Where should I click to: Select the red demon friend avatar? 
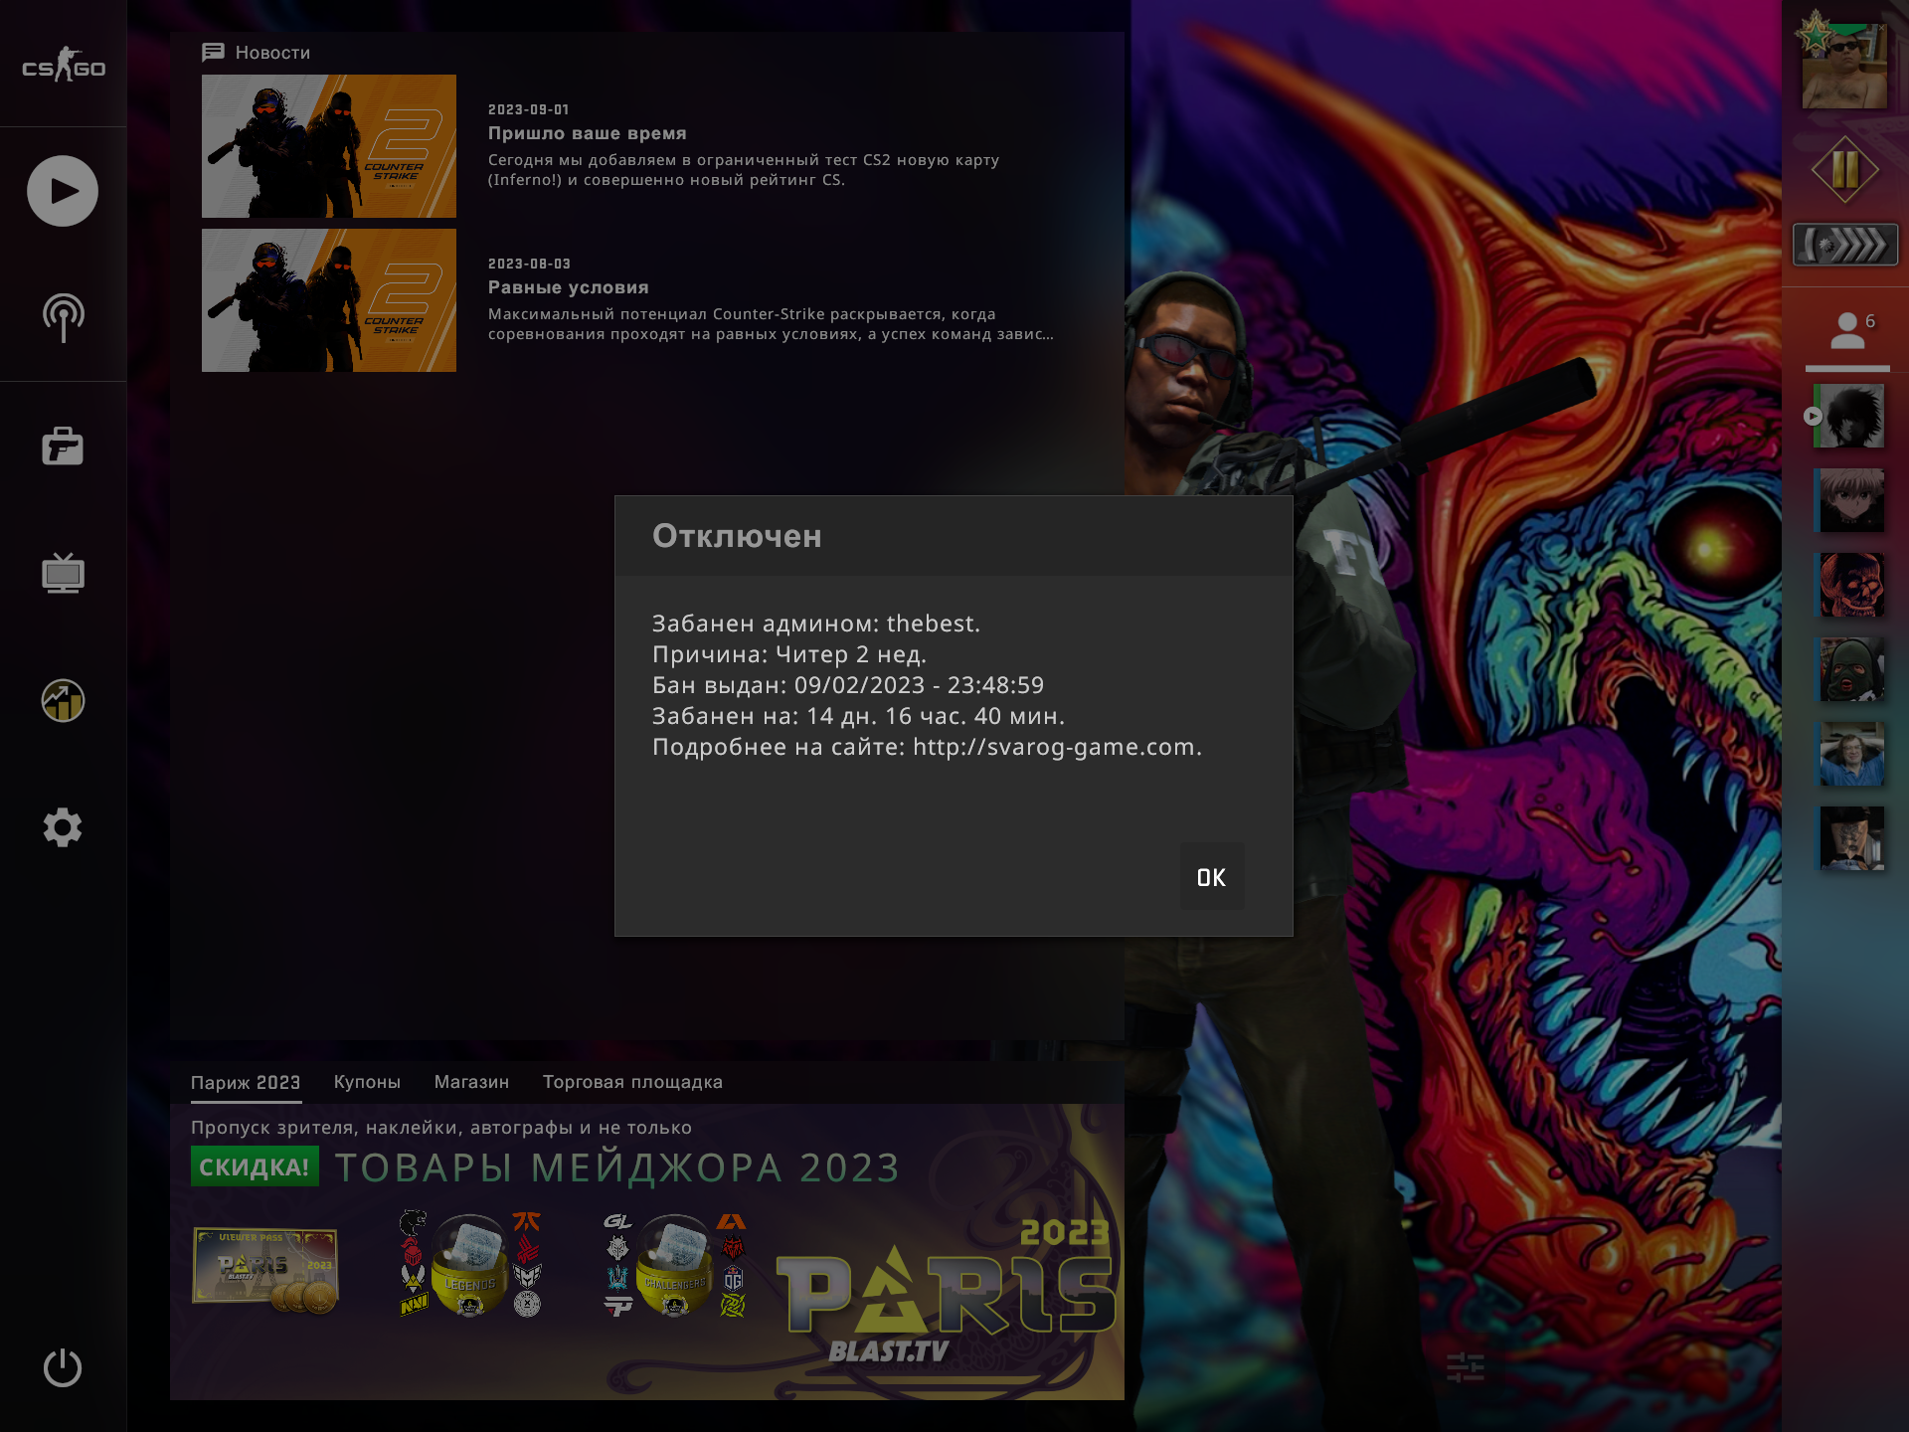tap(1849, 586)
